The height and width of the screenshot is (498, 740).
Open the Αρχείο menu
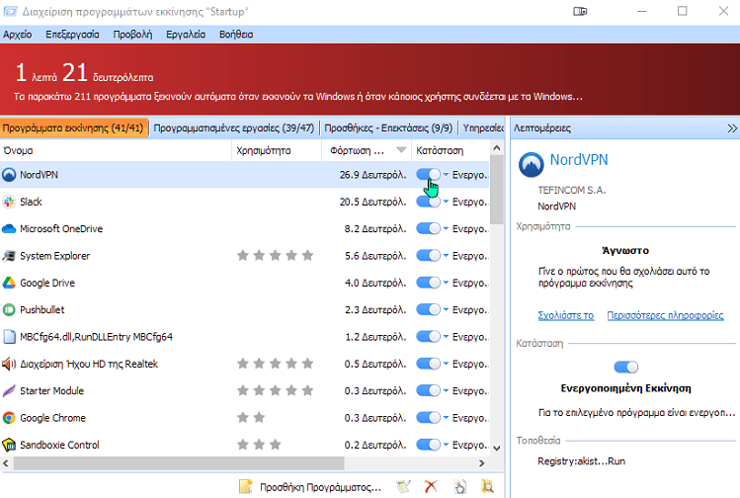click(x=18, y=35)
